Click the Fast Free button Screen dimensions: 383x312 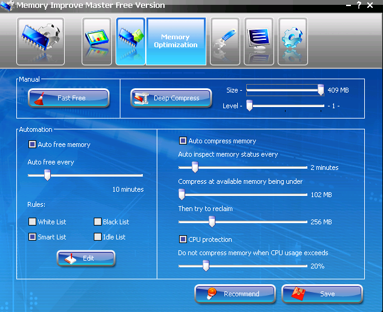68,98
